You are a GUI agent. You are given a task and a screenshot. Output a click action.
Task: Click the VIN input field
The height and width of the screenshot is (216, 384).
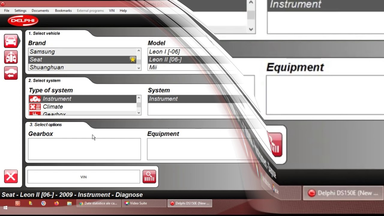pos(84,177)
